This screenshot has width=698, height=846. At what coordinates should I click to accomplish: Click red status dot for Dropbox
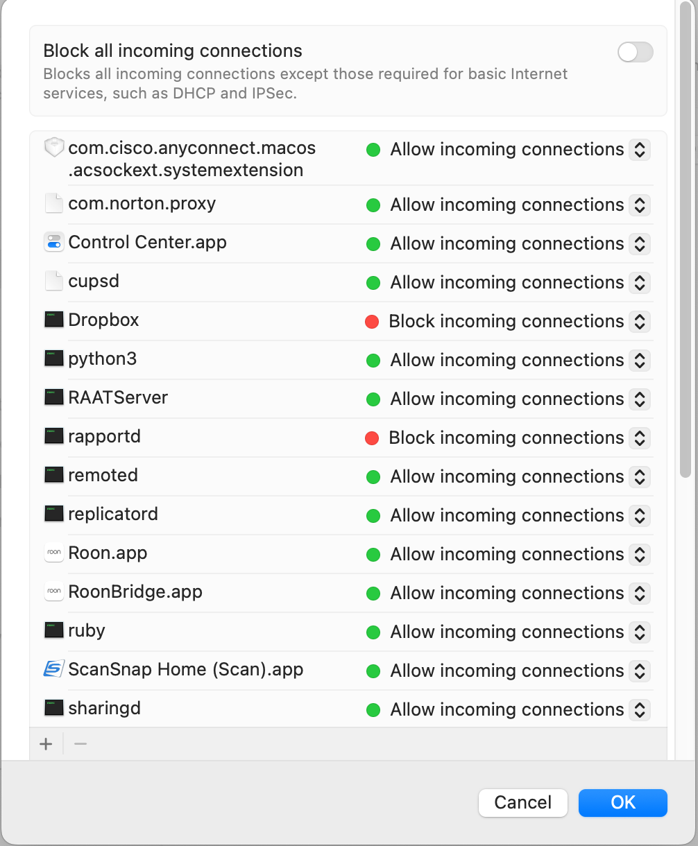(372, 321)
